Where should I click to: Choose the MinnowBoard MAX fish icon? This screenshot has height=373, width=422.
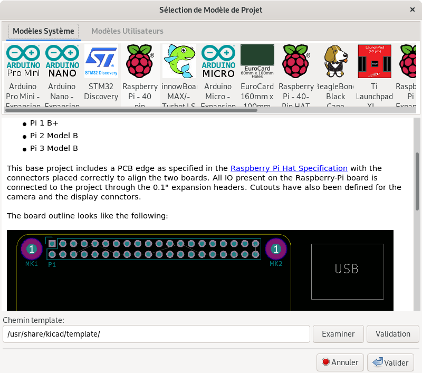(179, 61)
